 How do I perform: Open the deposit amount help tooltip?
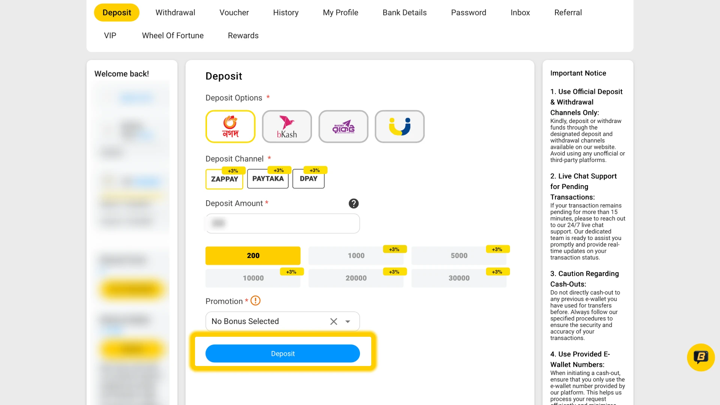pos(354,204)
